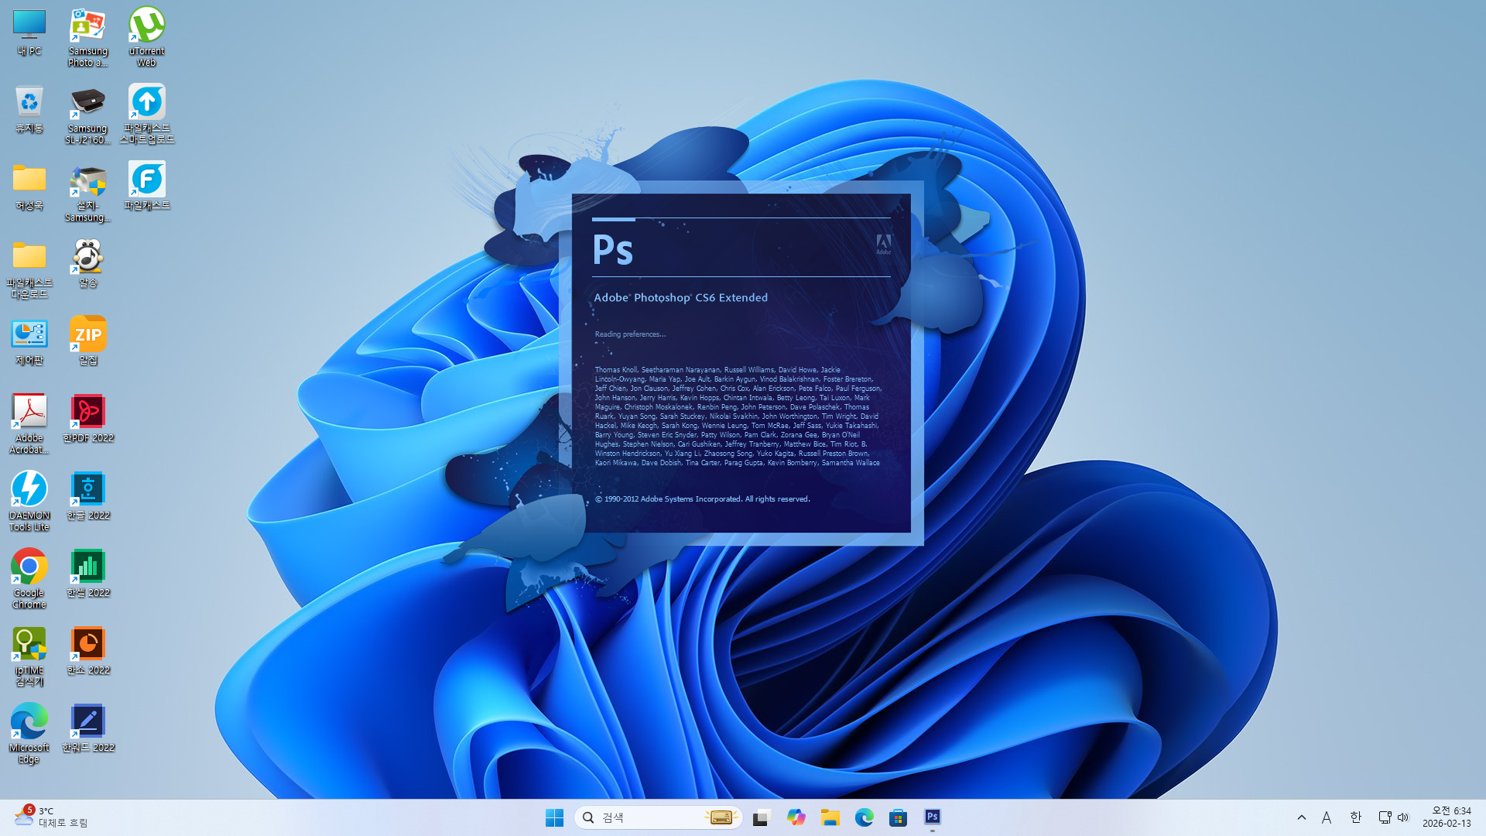Click the Photoshop icon in the taskbar

pos(932,817)
